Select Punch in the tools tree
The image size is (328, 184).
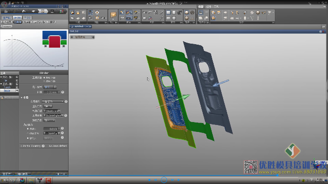(x=7, y=87)
